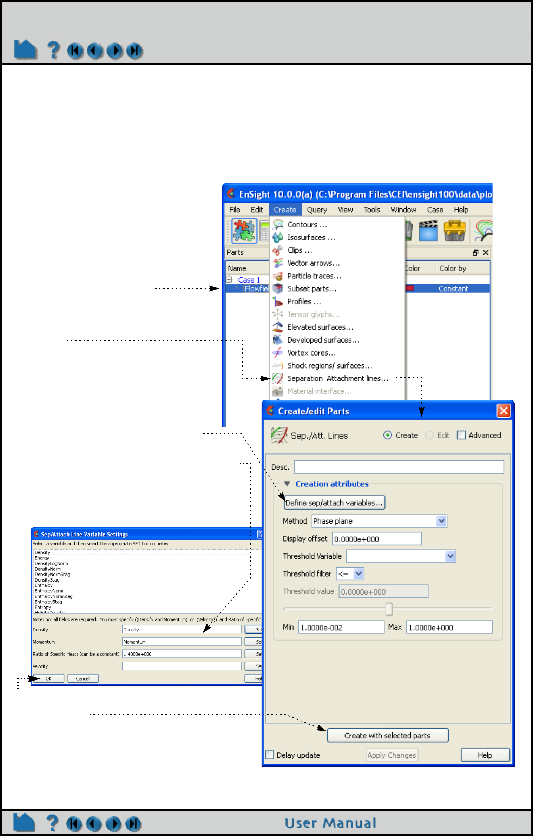The height and width of the screenshot is (836, 533).
Task: Open the Edit menu in EnSight menu bar
Action: pos(257,210)
